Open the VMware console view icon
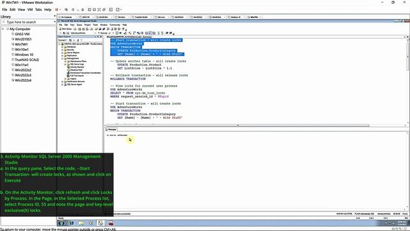This screenshot has height=231, width=410. pos(111,10)
